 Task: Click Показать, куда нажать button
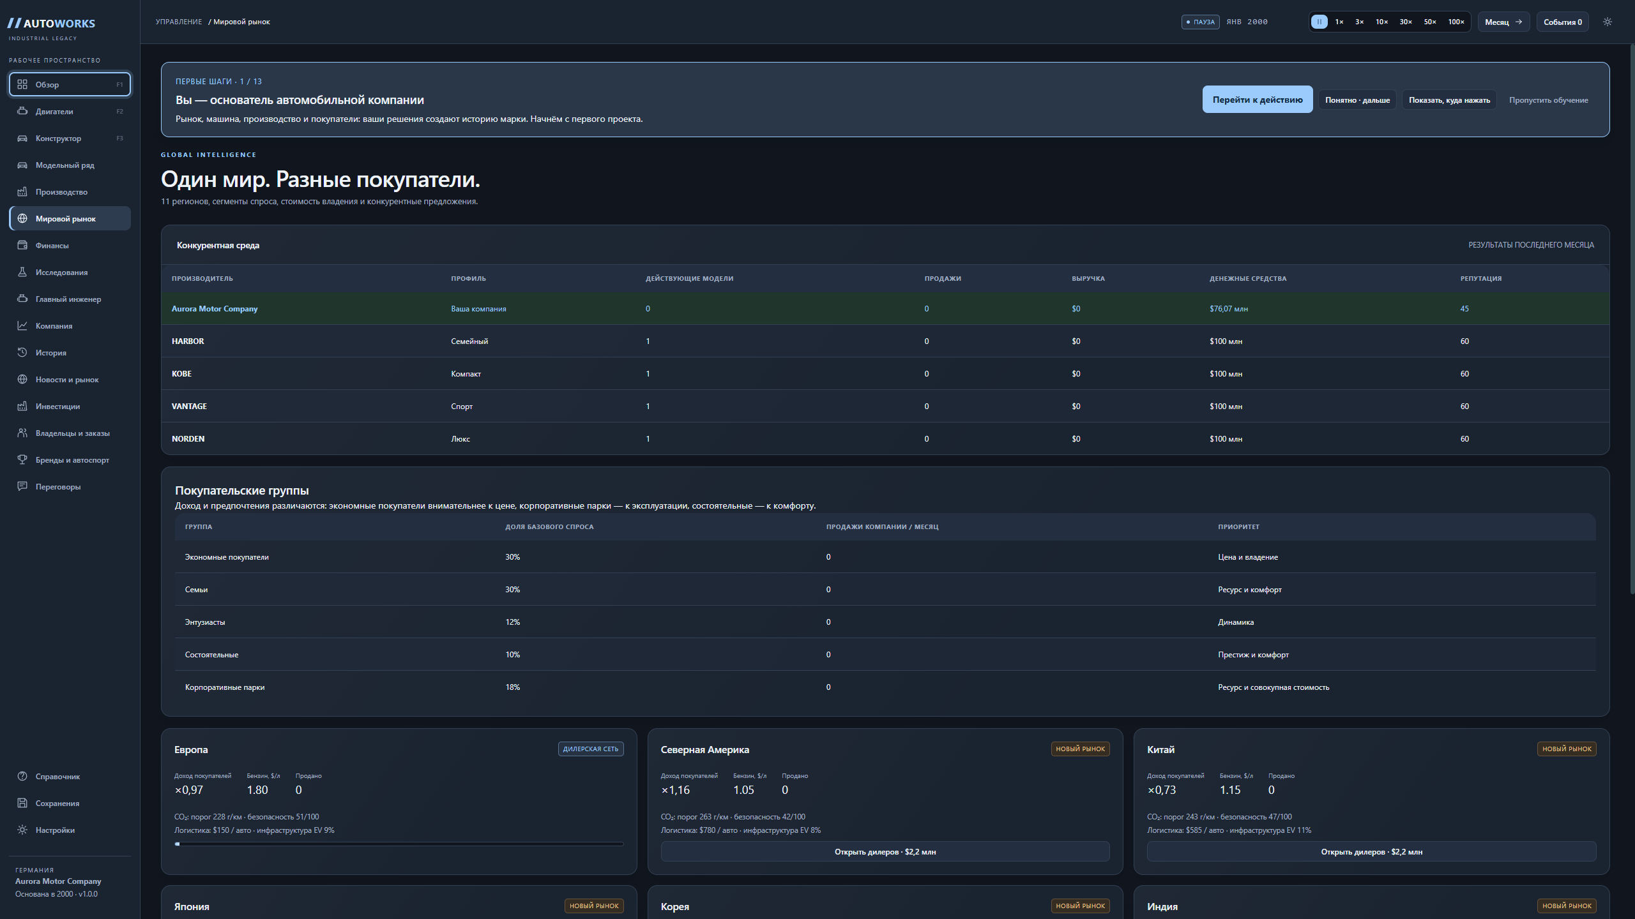(x=1449, y=100)
